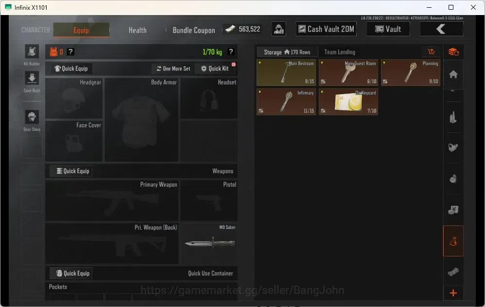The height and width of the screenshot is (307, 485).
Task: Click the empty Pistol slot
Action: pos(209,201)
